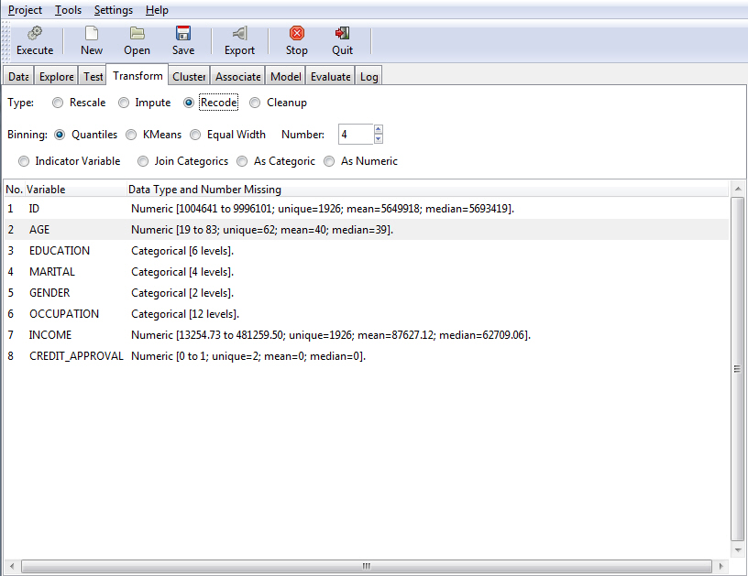Image resolution: width=748 pixels, height=576 pixels.
Task: Switch to the Data tab
Action: pyautogui.click(x=18, y=76)
